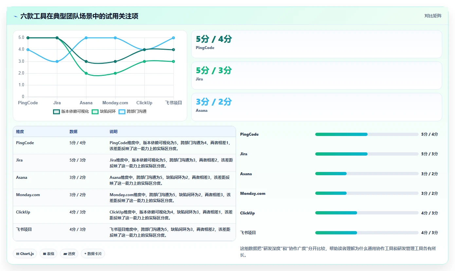Click the "Jira" label on the chart x-axis
The height and width of the screenshot is (271, 455).
[57, 103]
